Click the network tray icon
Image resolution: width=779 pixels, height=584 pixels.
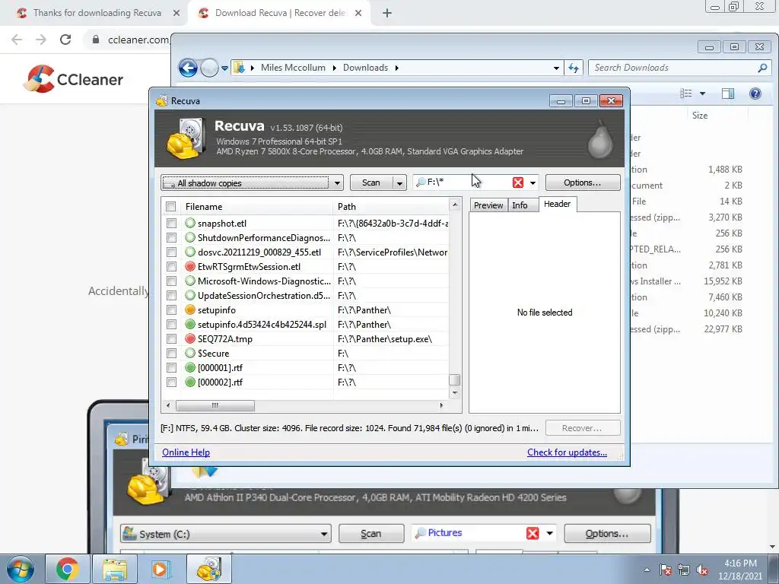click(x=684, y=570)
